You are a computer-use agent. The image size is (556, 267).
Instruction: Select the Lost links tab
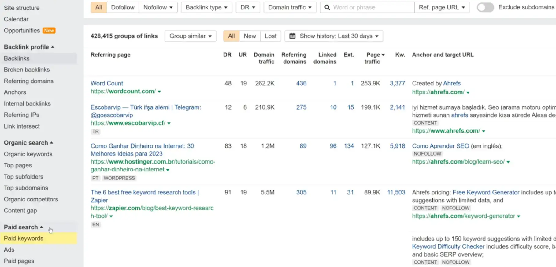(271, 36)
